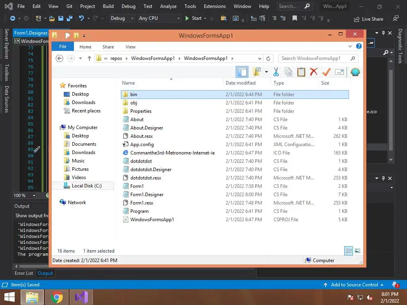Click the Undo arrow in Visual Studio toolbar
The width and height of the screenshot is (407, 305).
pyautogui.click(x=81, y=18)
